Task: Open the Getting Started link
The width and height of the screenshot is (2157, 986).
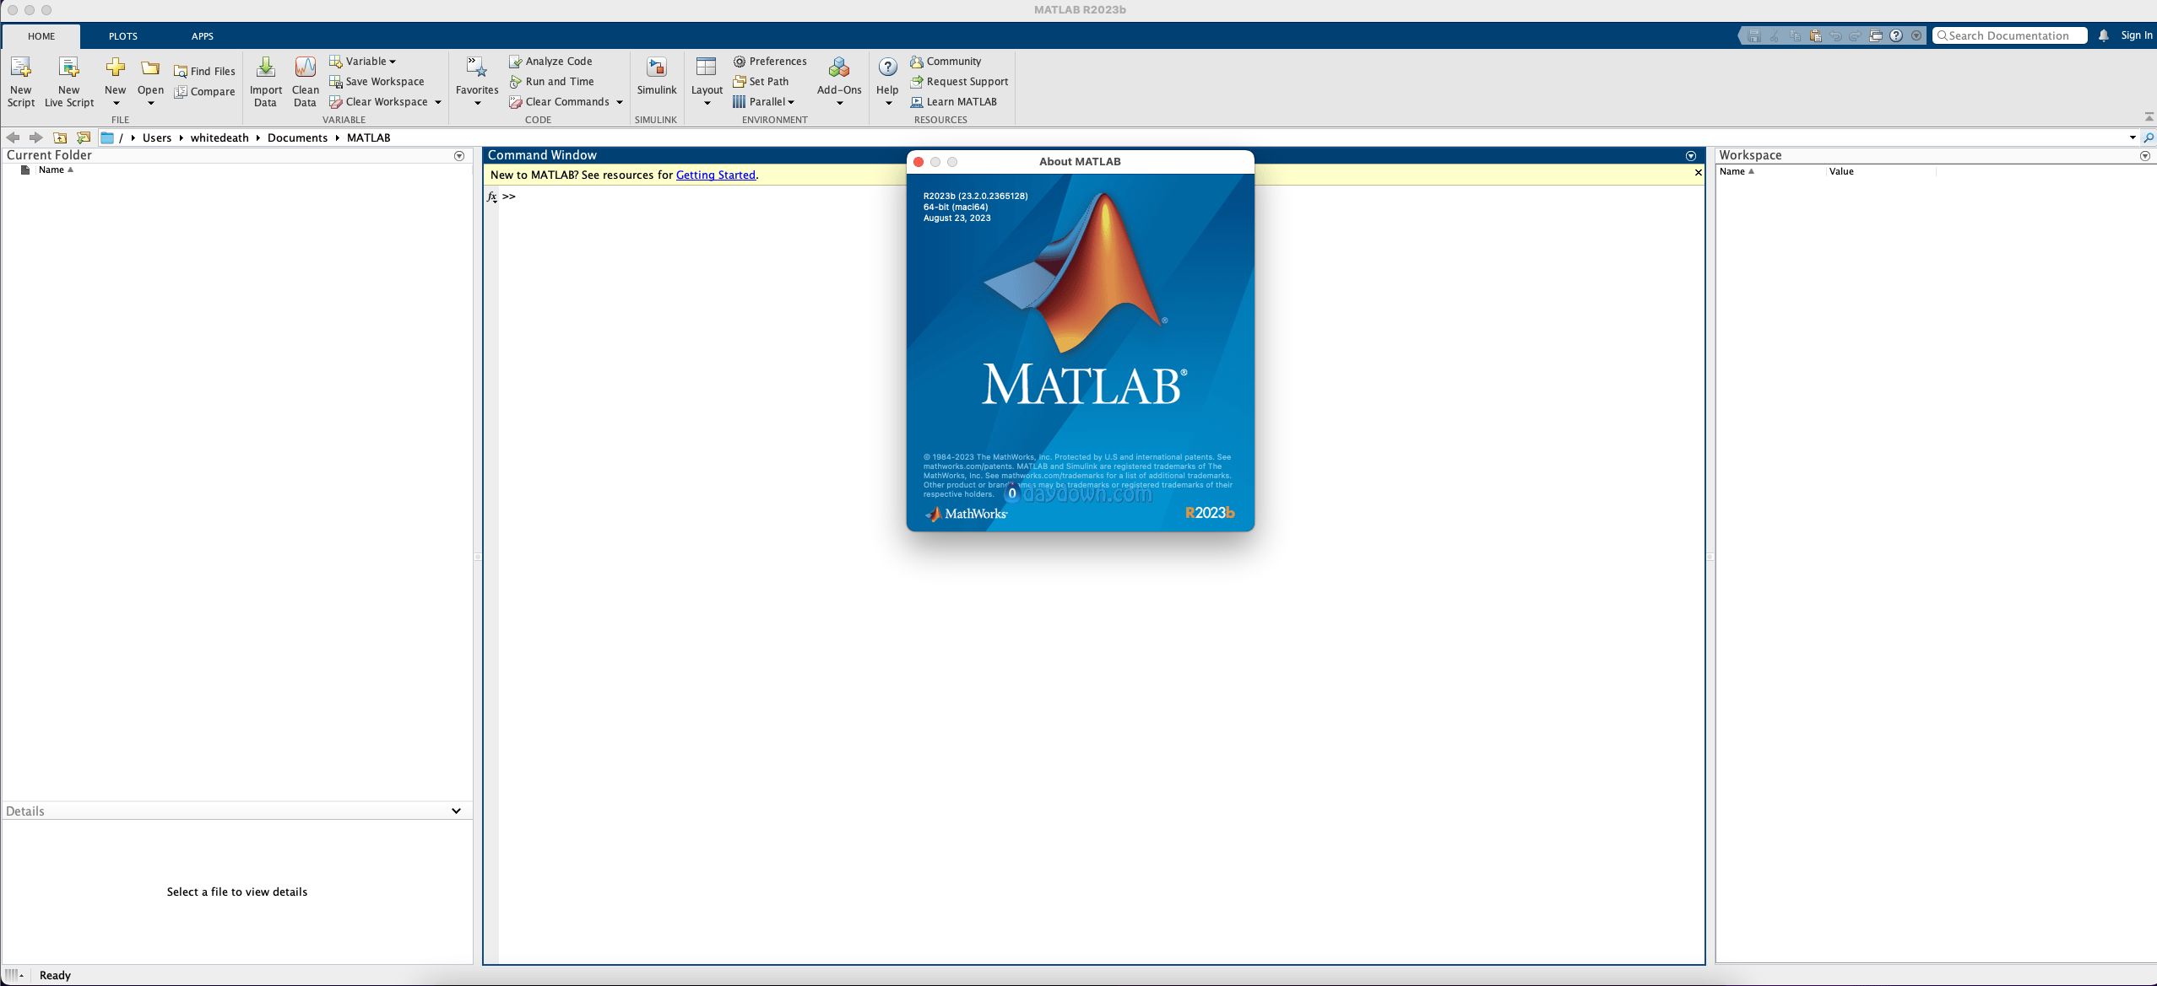Action: coord(715,175)
